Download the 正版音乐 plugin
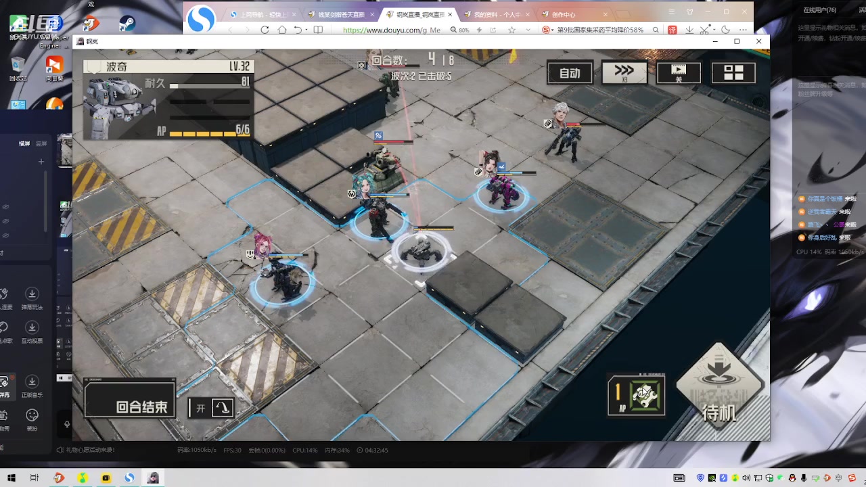Image resolution: width=866 pixels, height=487 pixels. (32, 386)
